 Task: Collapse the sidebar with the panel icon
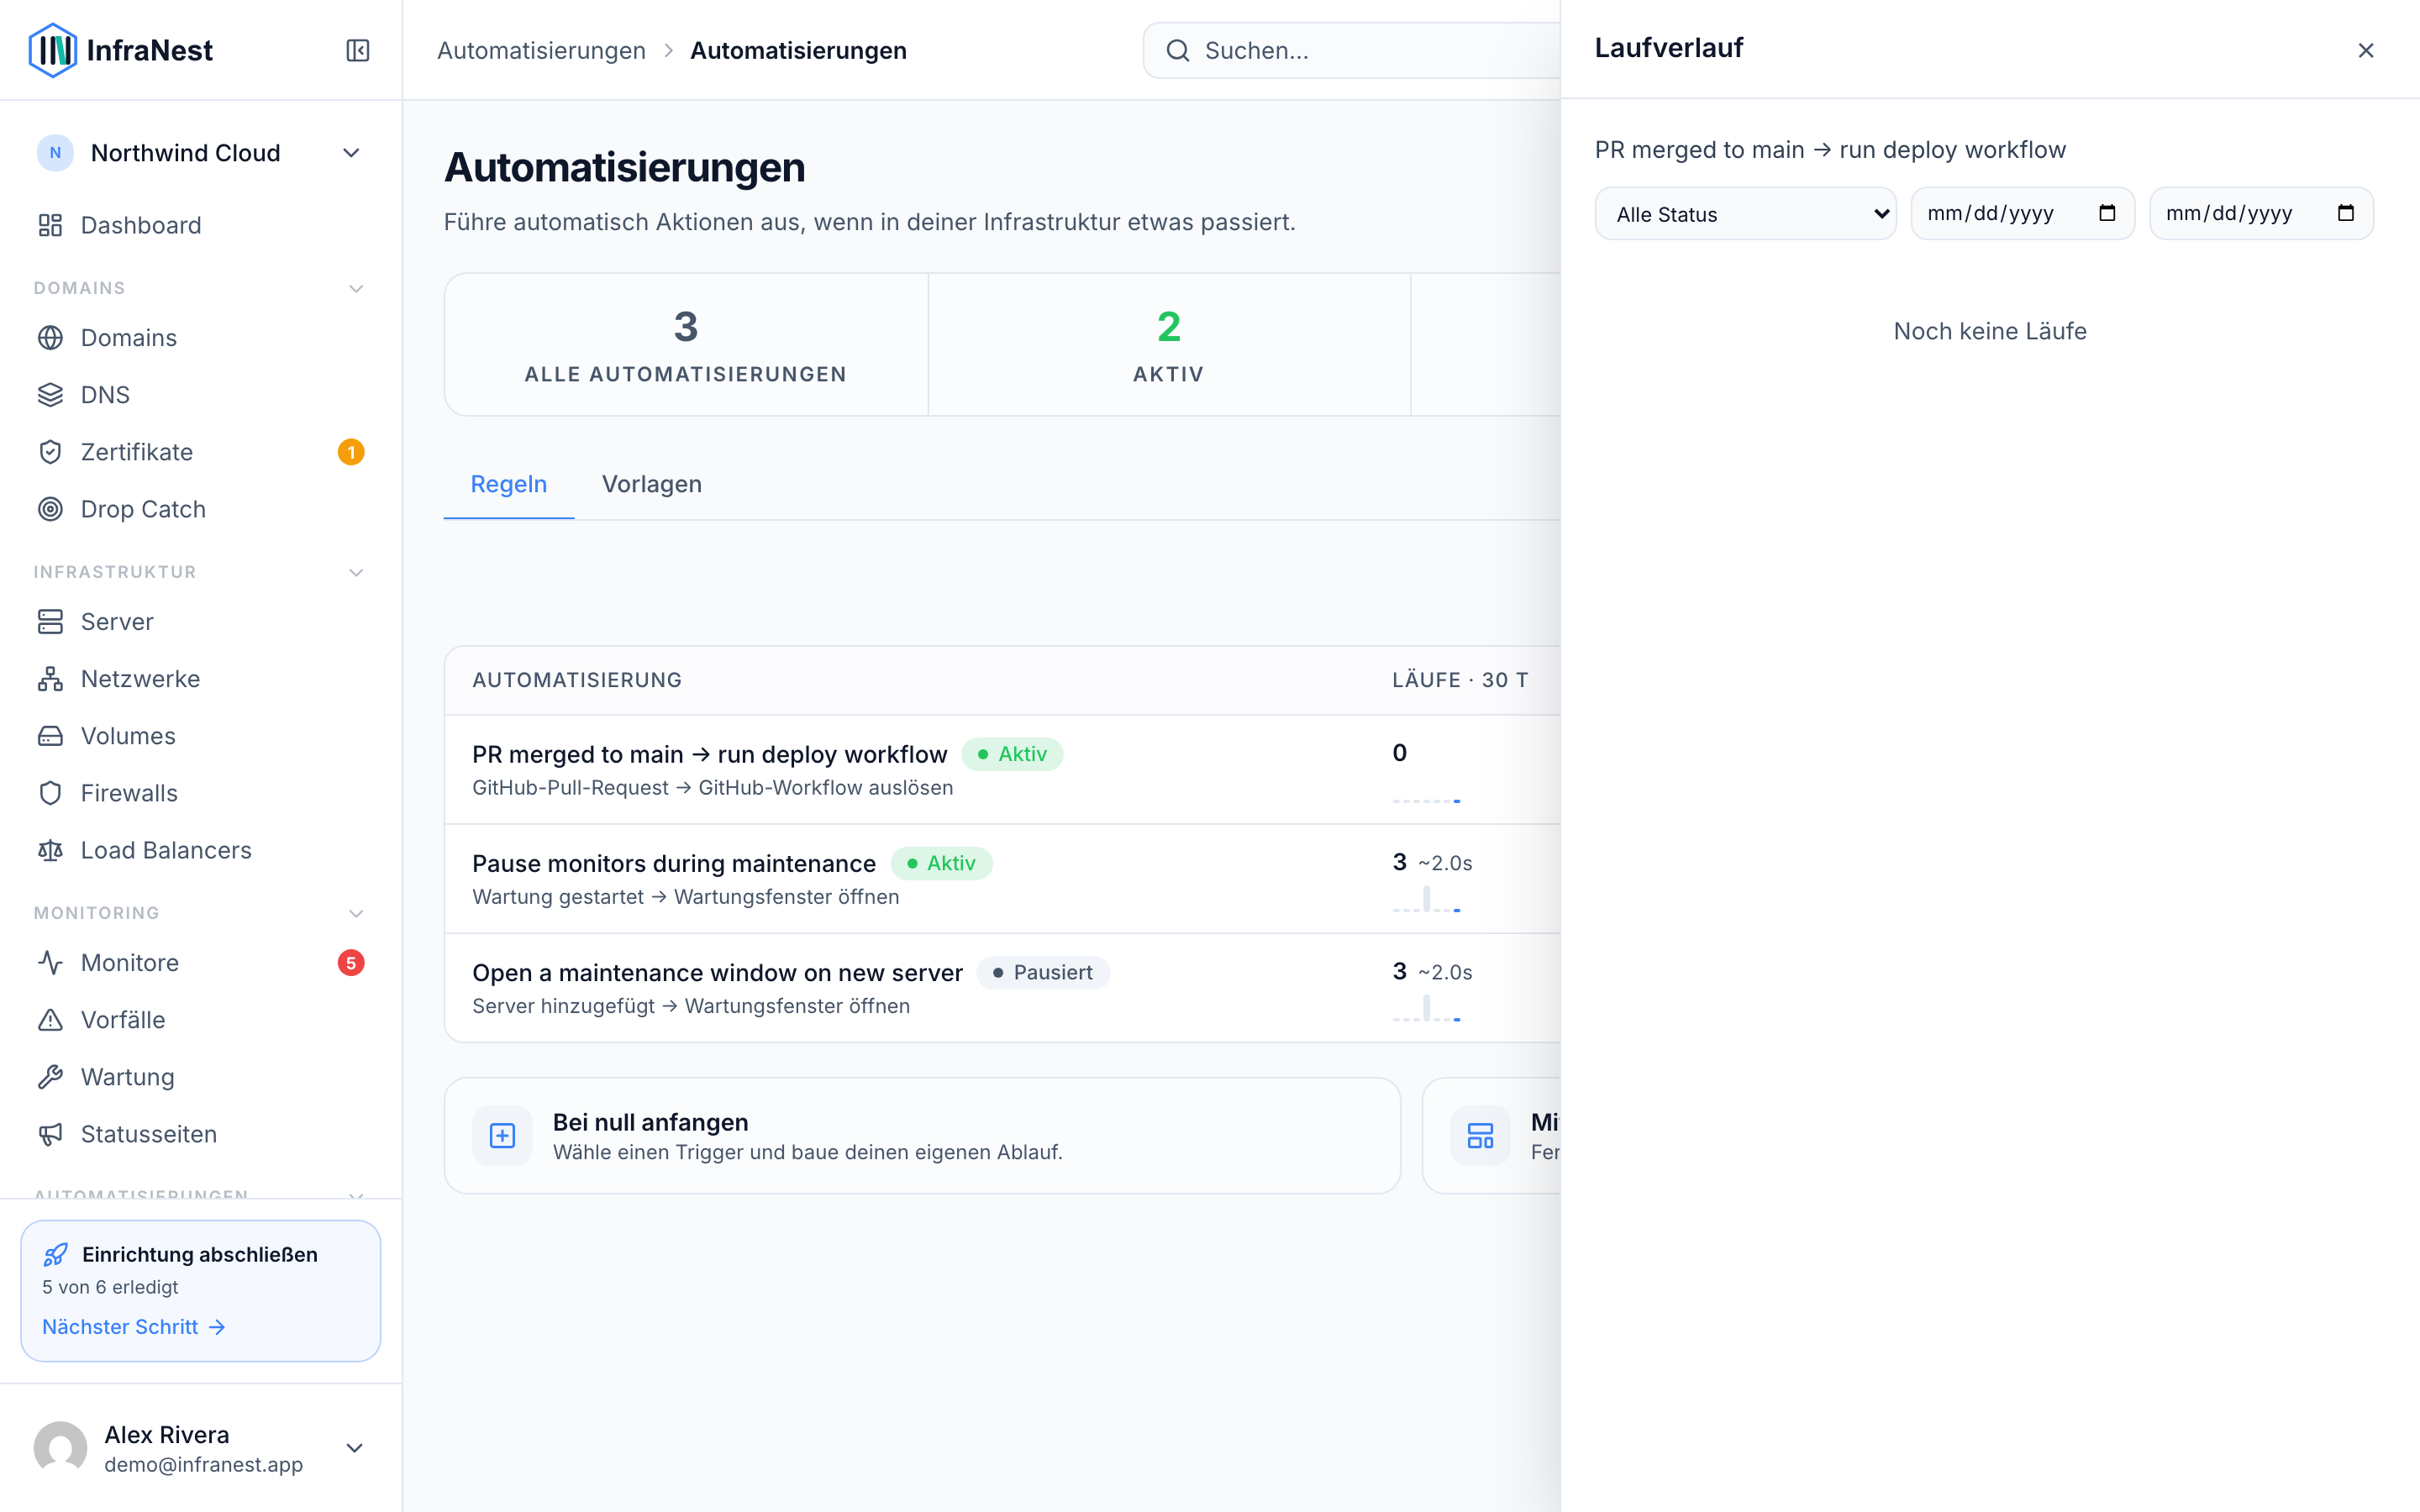coord(358,50)
